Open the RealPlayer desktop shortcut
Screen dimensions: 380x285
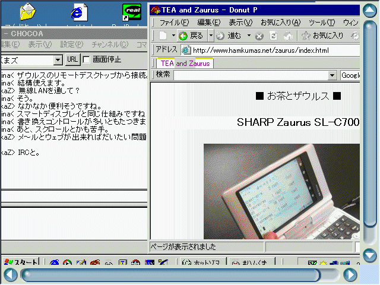[x=132, y=12]
